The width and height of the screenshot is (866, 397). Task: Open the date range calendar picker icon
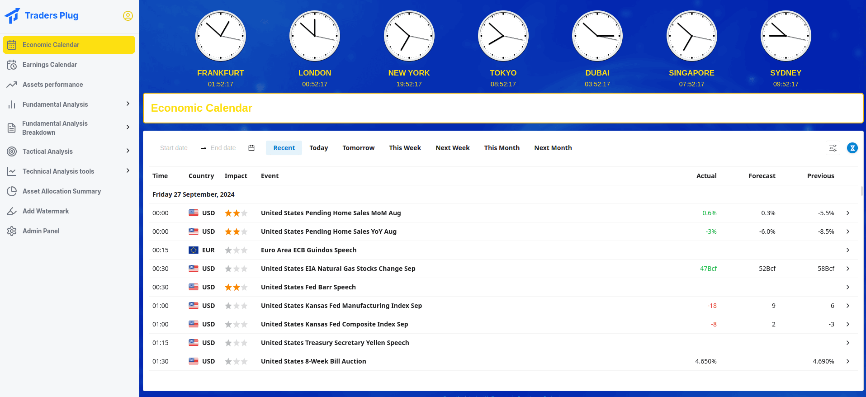click(x=251, y=148)
